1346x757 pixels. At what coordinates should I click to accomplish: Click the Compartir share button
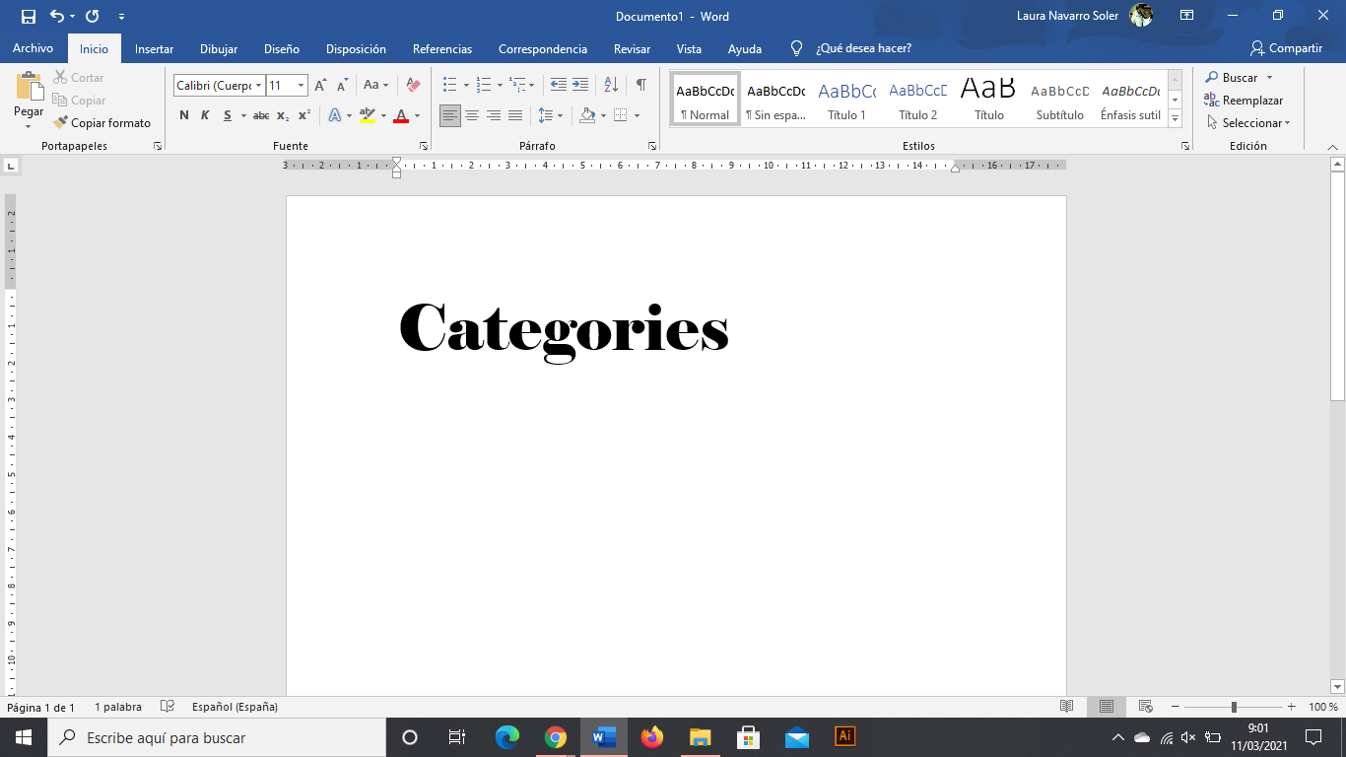click(x=1286, y=48)
